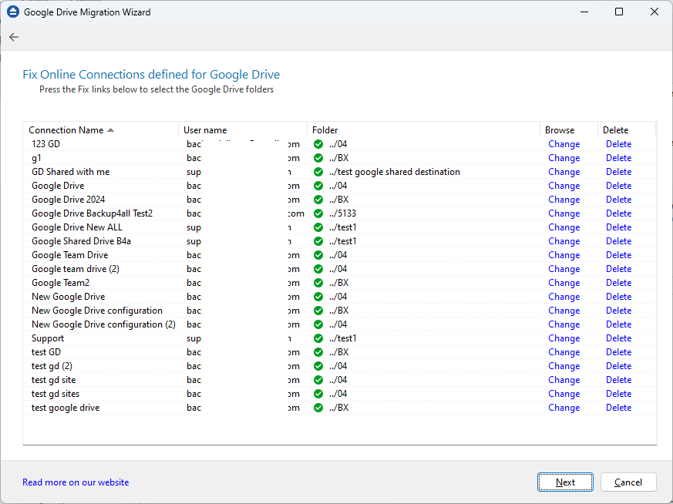
Task: Click the green check icon on the "g1" row
Action: tap(318, 158)
